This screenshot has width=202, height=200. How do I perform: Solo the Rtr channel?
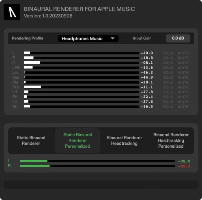168,107
